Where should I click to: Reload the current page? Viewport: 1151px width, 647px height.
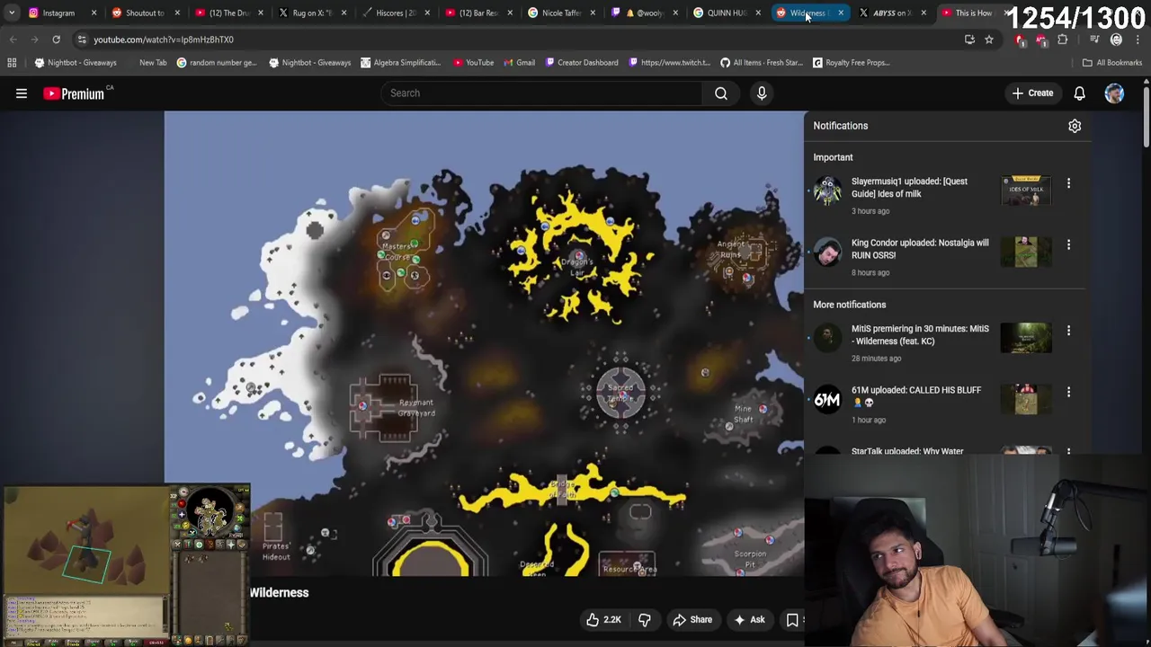click(x=56, y=40)
